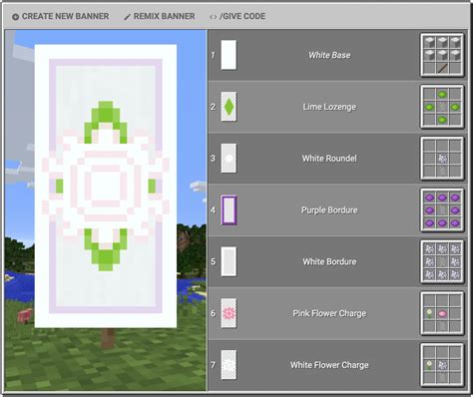The height and width of the screenshot is (397, 473).
Task: Click the bone meal in White Flower Charge recipe
Action: click(x=442, y=365)
